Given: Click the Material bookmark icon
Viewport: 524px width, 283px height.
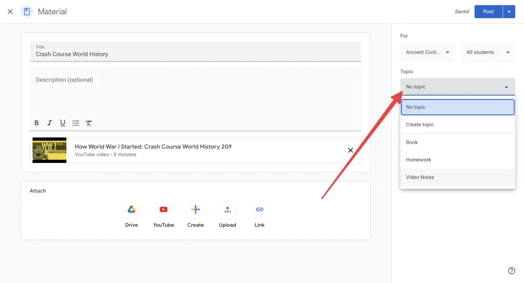Looking at the screenshot, I should [x=27, y=11].
